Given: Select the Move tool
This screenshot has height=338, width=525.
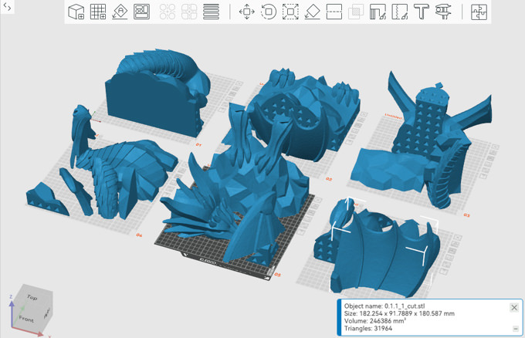Looking at the screenshot, I should click(246, 12).
